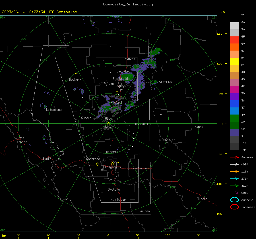Click the Blackfalds town label
The image size is (256, 239).
[x=121, y=79]
